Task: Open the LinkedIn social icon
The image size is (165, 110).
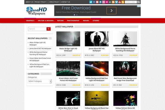Action: tap(100, 2)
